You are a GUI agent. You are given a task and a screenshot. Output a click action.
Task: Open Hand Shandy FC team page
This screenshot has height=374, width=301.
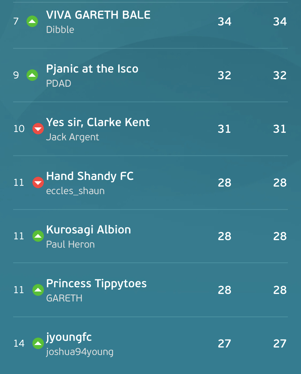click(90, 176)
